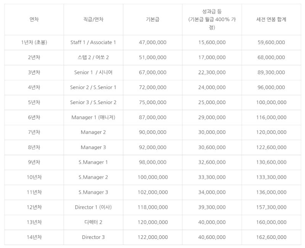Click the 89,300,000 total cell
The width and height of the screenshot is (305, 248).
click(x=271, y=72)
